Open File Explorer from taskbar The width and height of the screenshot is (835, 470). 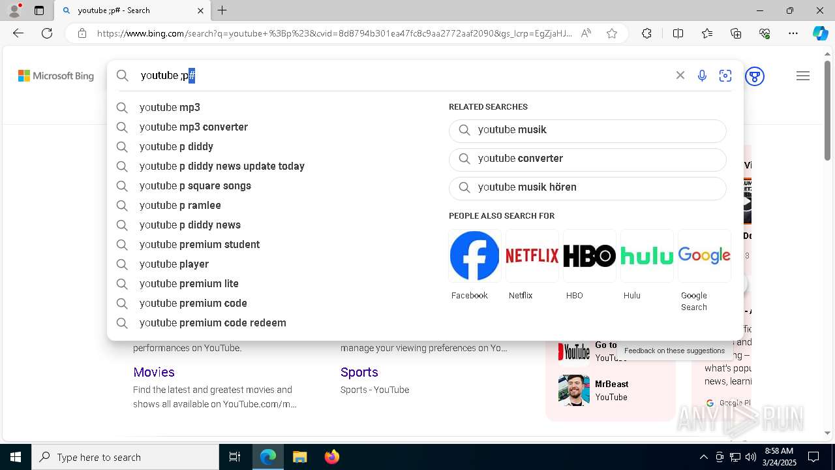[x=299, y=457]
